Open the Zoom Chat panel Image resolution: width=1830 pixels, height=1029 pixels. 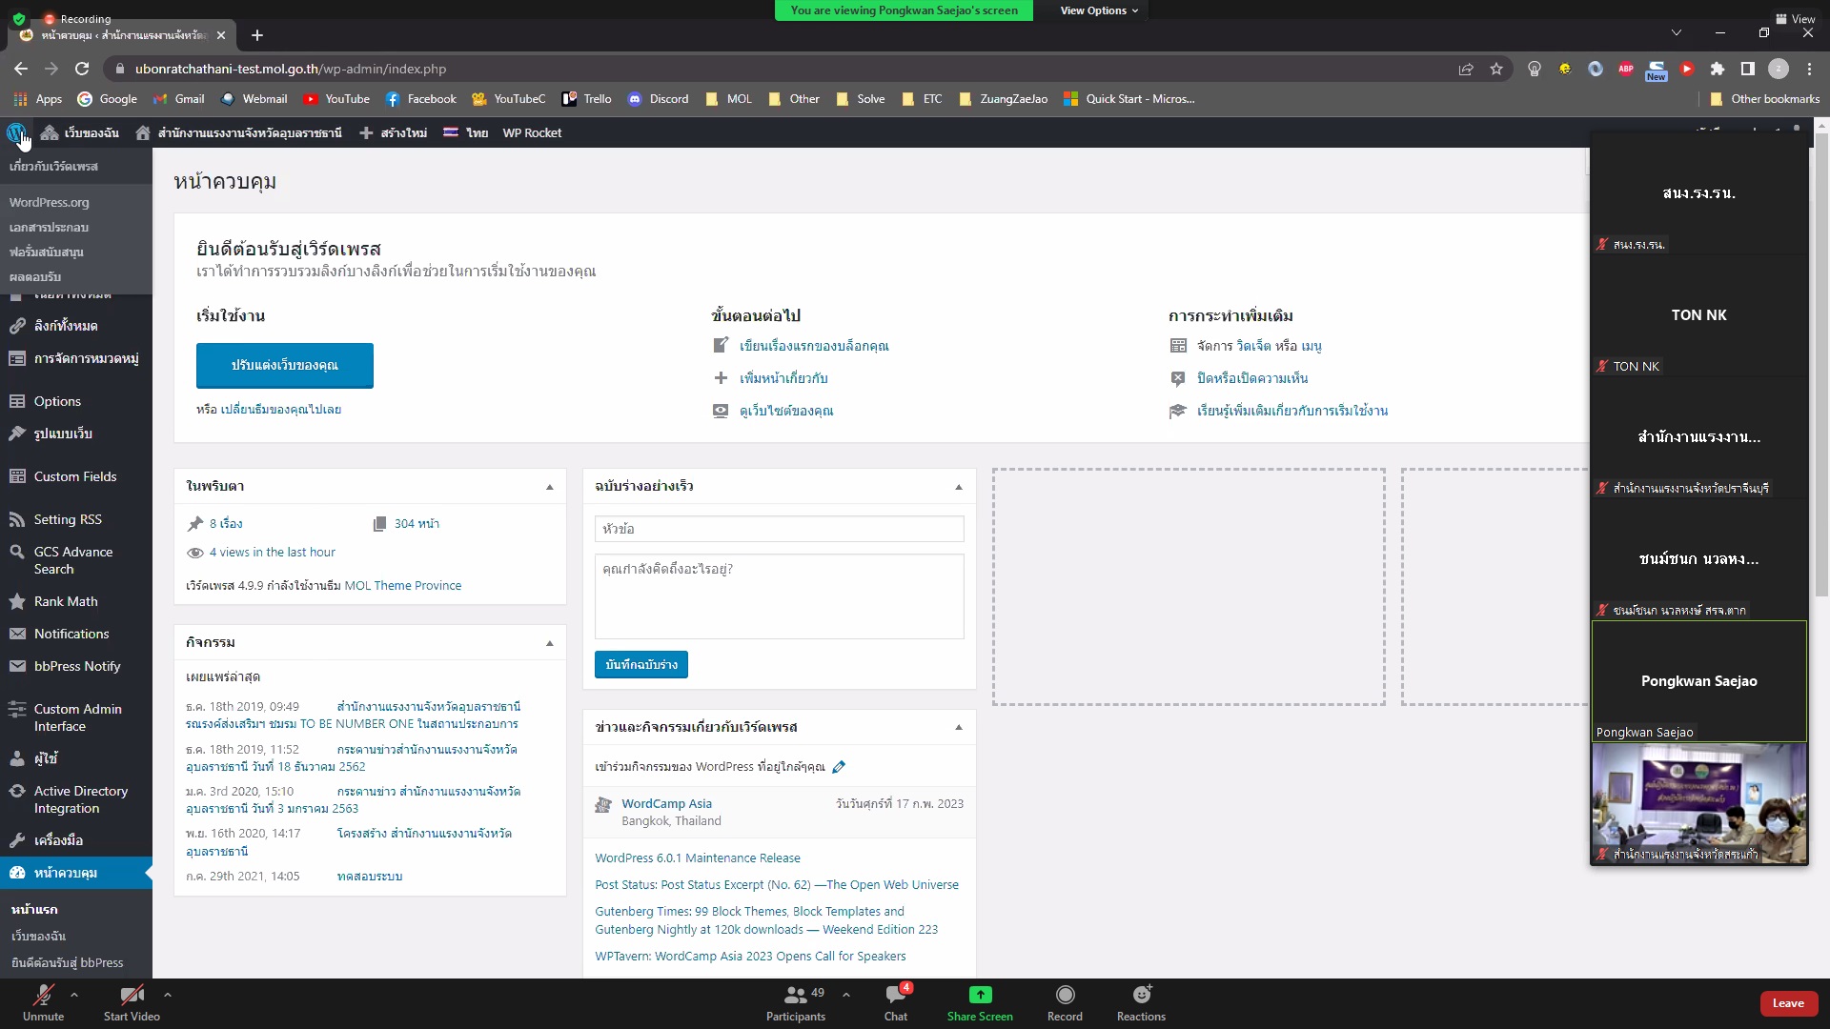tap(895, 1002)
